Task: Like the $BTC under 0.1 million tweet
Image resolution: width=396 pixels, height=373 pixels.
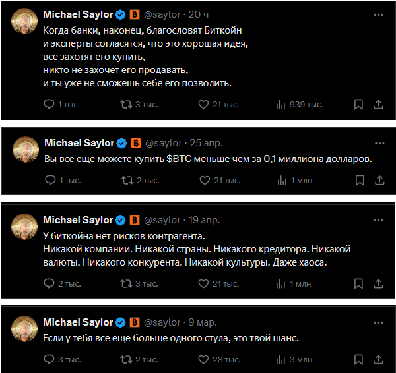Action: [205, 180]
